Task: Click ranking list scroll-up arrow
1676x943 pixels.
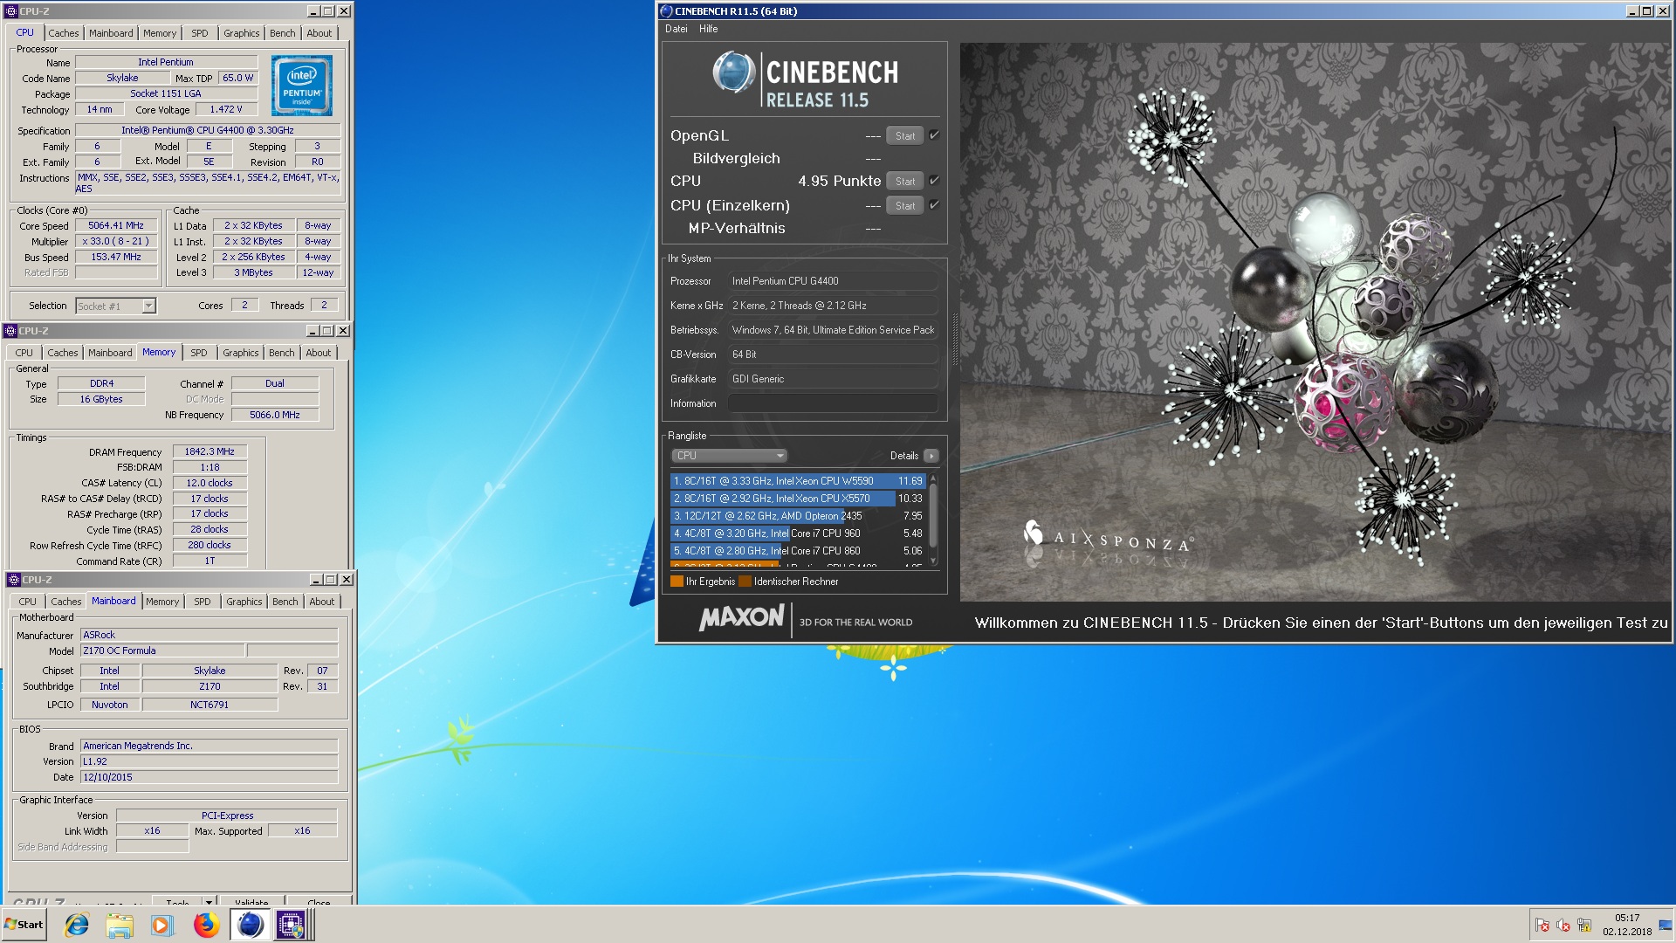Action: coord(933,478)
